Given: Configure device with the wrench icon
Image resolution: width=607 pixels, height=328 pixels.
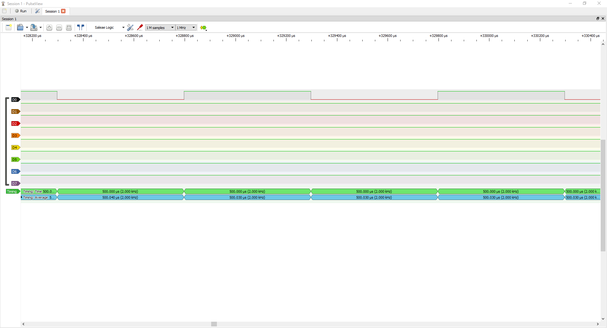Looking at the screenshot, I should [x=130, y=28].
